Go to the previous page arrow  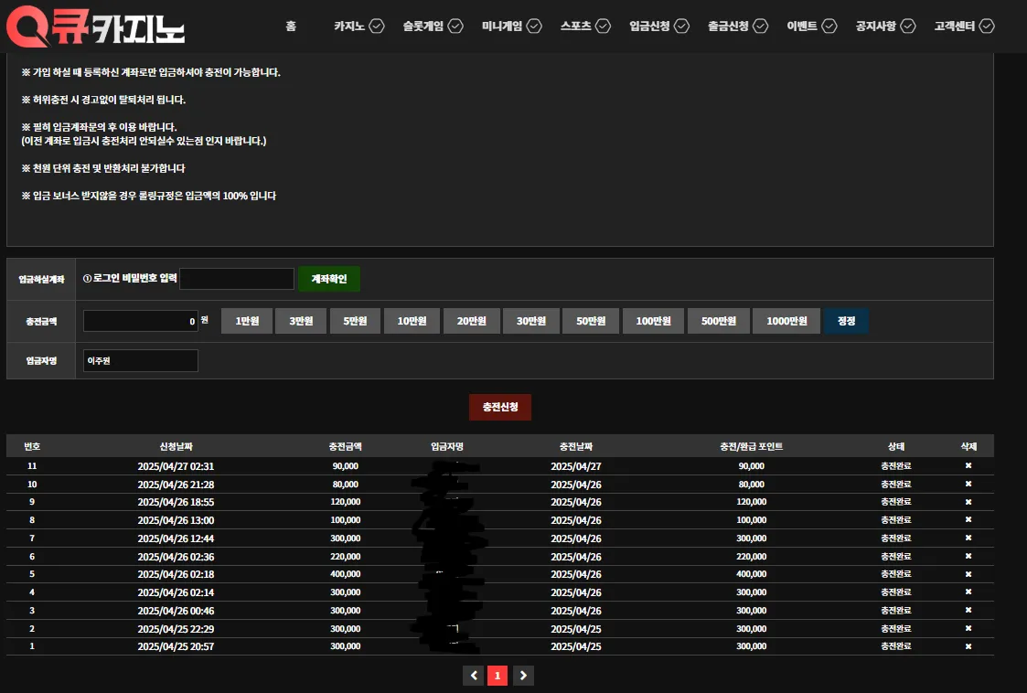(x=474, y=676)
